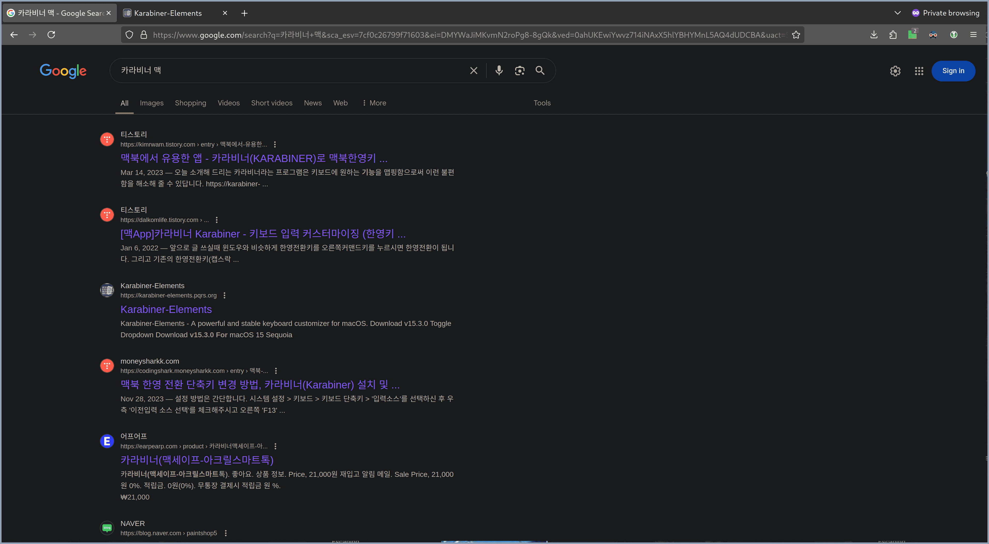Close the Karabiner-Elements tab

225,13
